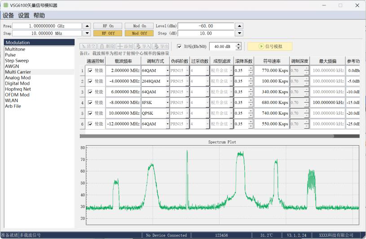Click the Add (添加) plus icon button

click(124, 46)
